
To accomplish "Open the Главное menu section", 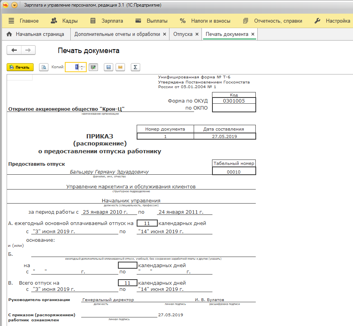I will click(23, 21).
